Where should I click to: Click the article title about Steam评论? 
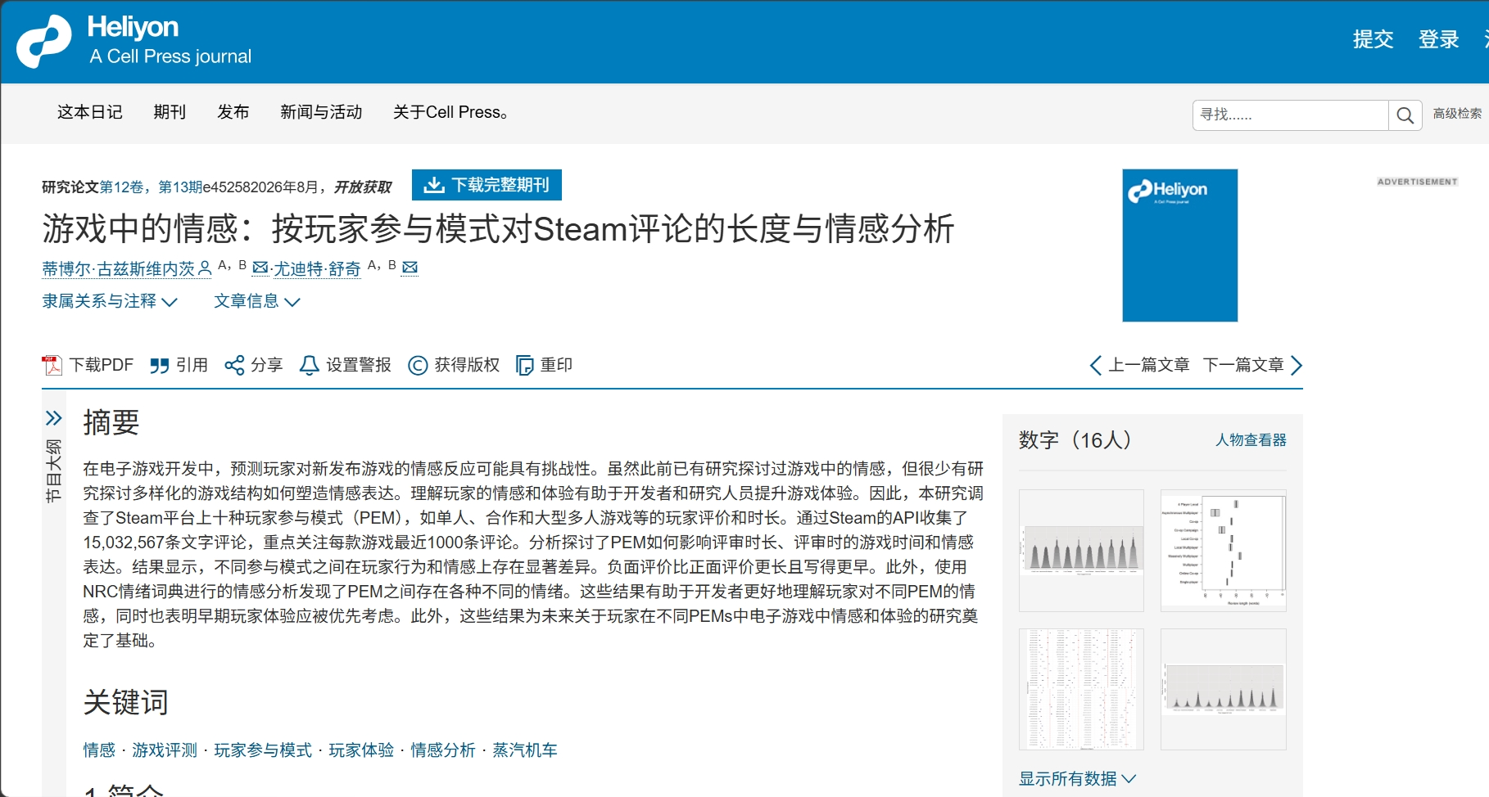coord(498,229)
